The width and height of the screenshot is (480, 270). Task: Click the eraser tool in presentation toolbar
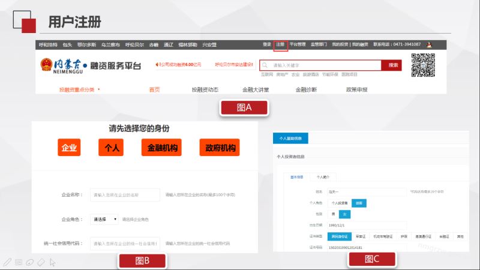(x=41, y=262)
